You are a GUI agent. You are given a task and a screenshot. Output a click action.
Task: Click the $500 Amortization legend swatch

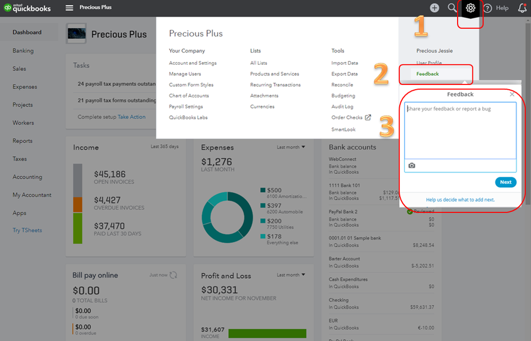tap(263, 190)
